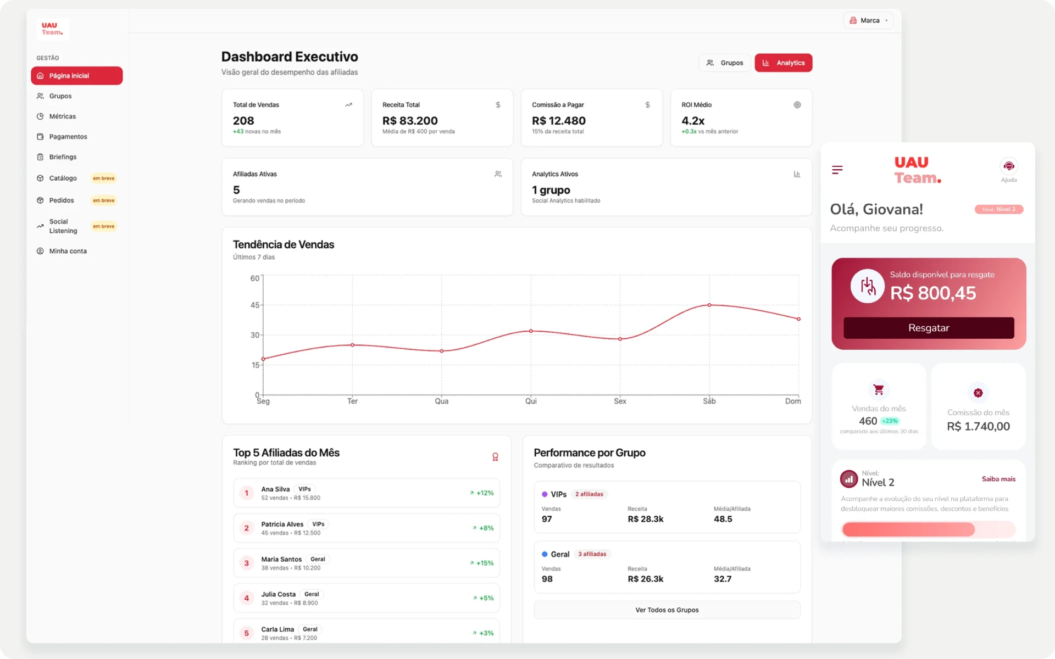Click the wallet icon beside Pagamentos
Viewport: 1055px width, 659px height.
click(x=40, y=137)
